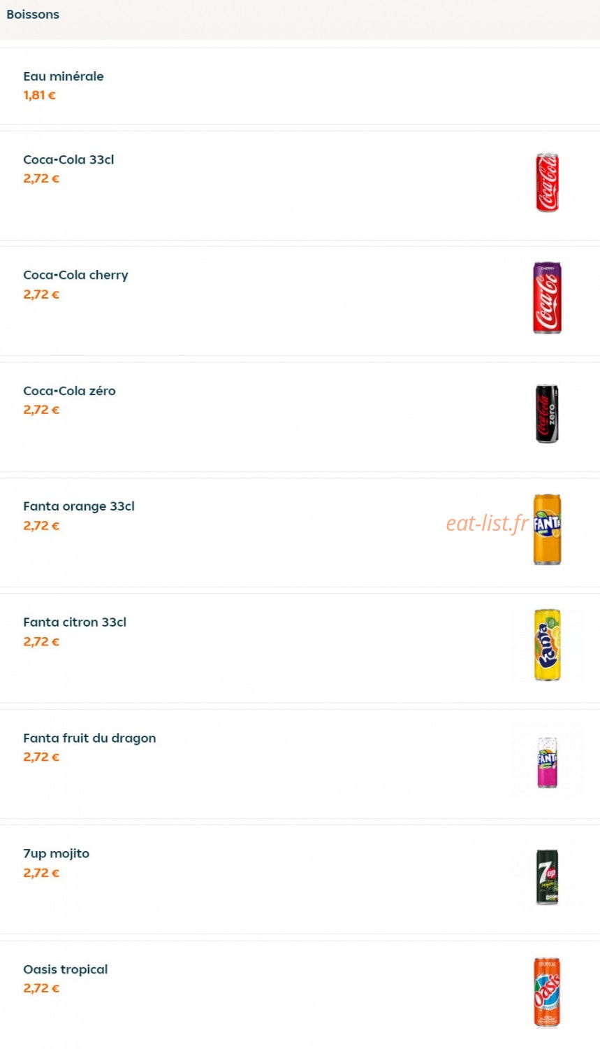Click the Fanta orange can image

547,529
